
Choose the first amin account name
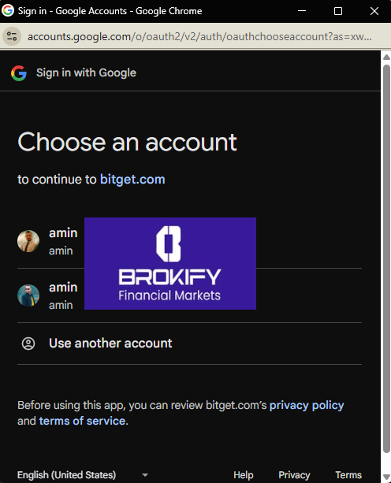[63, 233]
